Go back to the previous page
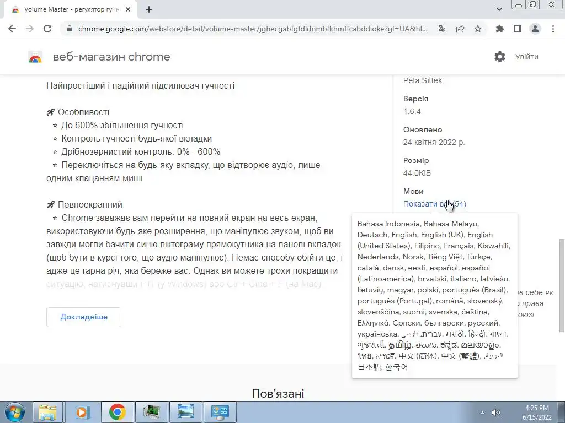 (12, 29)
